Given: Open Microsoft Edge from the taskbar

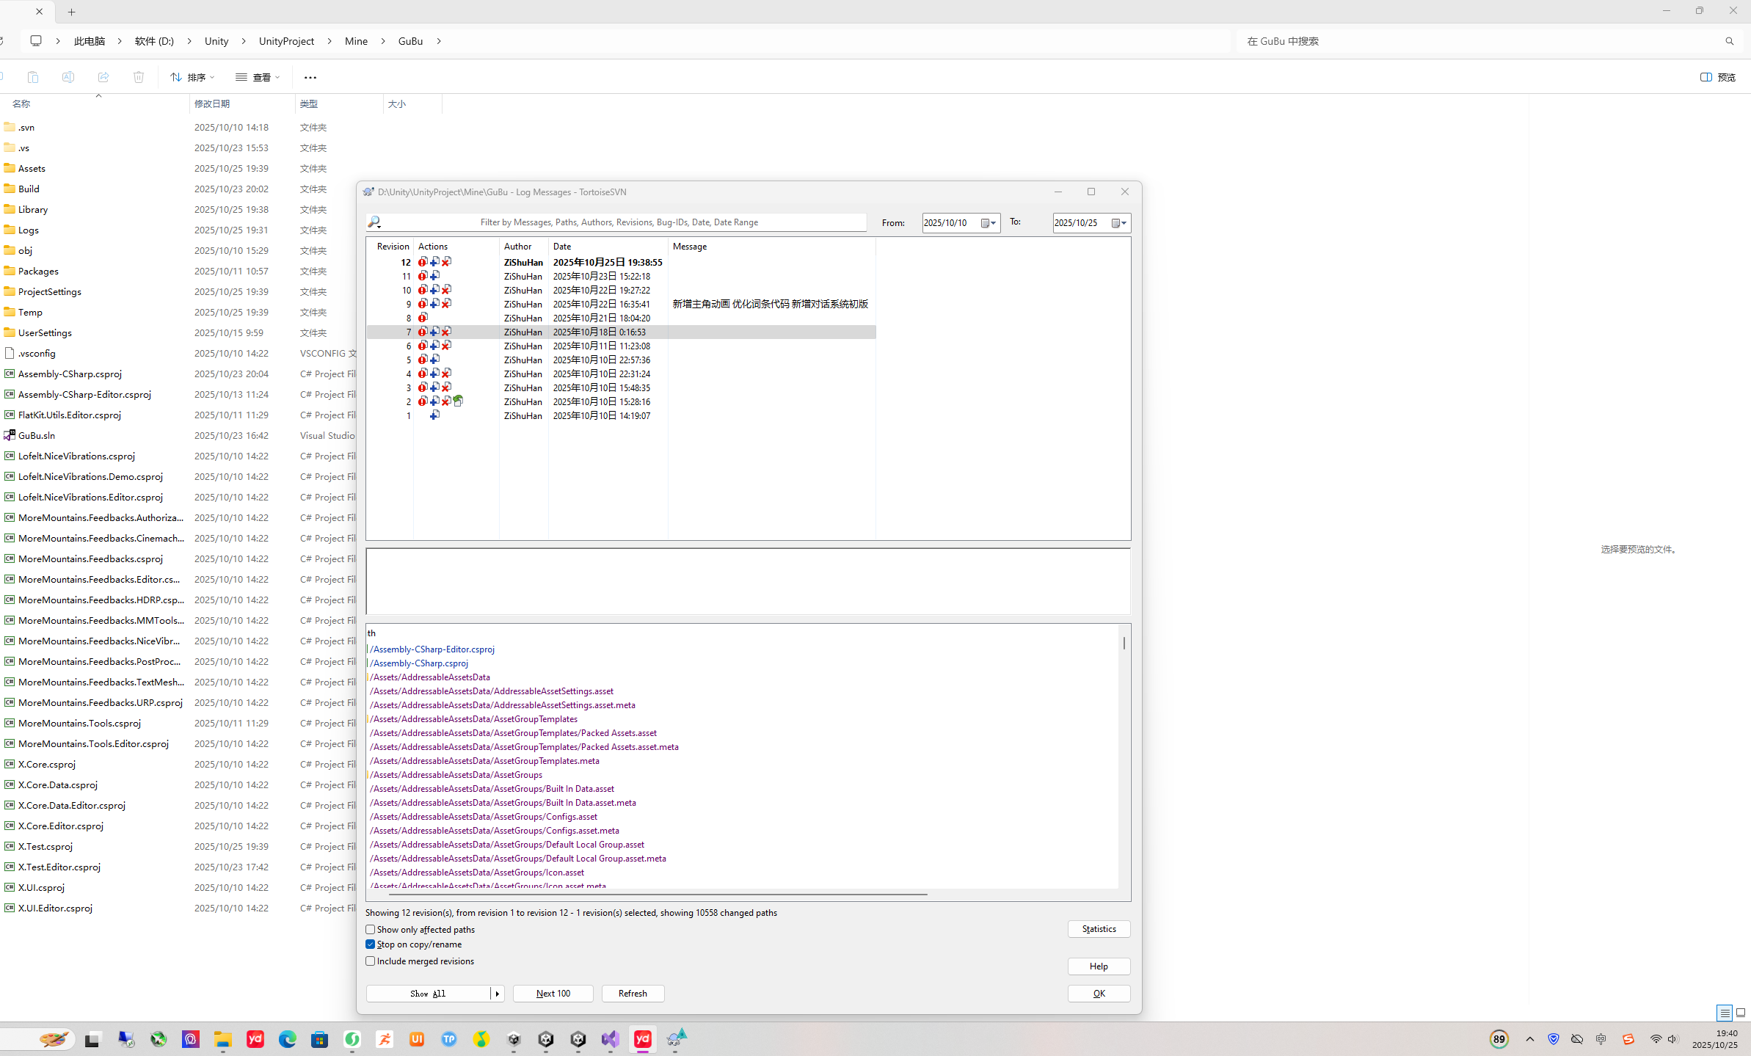Looking at the screenshot, I should coord(287,1039).
